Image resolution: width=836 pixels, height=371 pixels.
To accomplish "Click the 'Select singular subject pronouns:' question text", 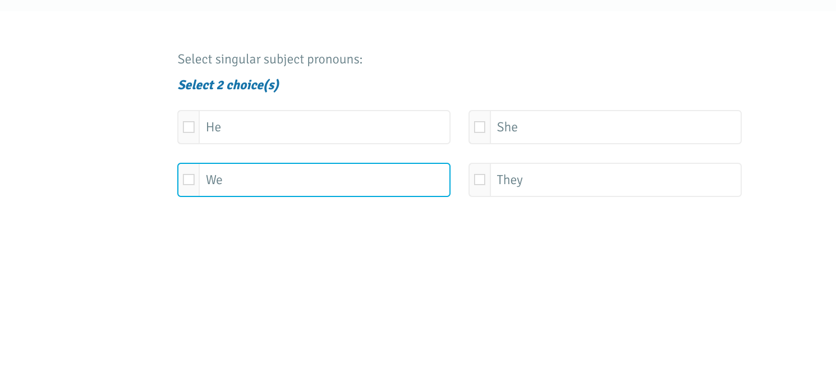I will coord(270,59).
